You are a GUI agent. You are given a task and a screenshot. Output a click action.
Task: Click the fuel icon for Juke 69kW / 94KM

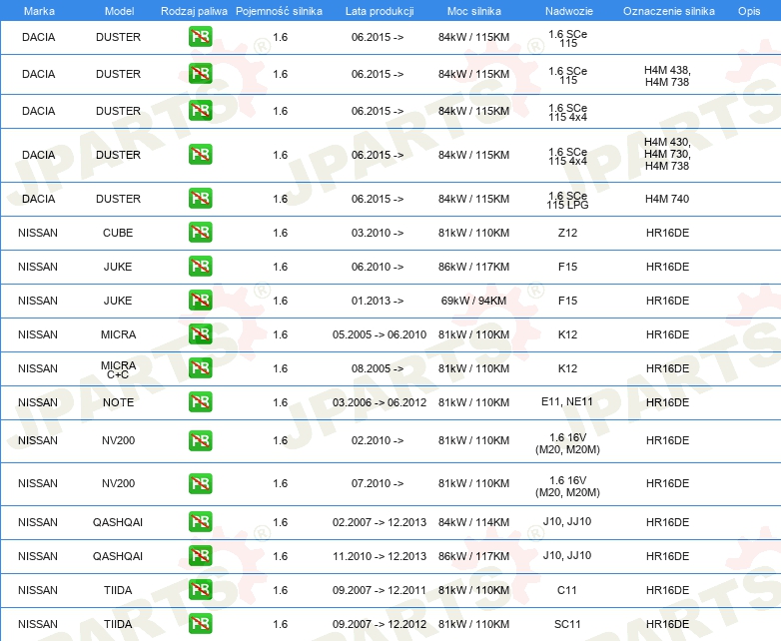200,301
